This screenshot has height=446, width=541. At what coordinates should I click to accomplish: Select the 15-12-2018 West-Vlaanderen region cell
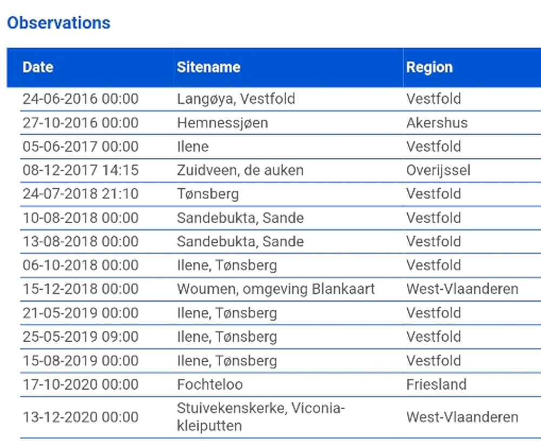[x=462, y=289]
